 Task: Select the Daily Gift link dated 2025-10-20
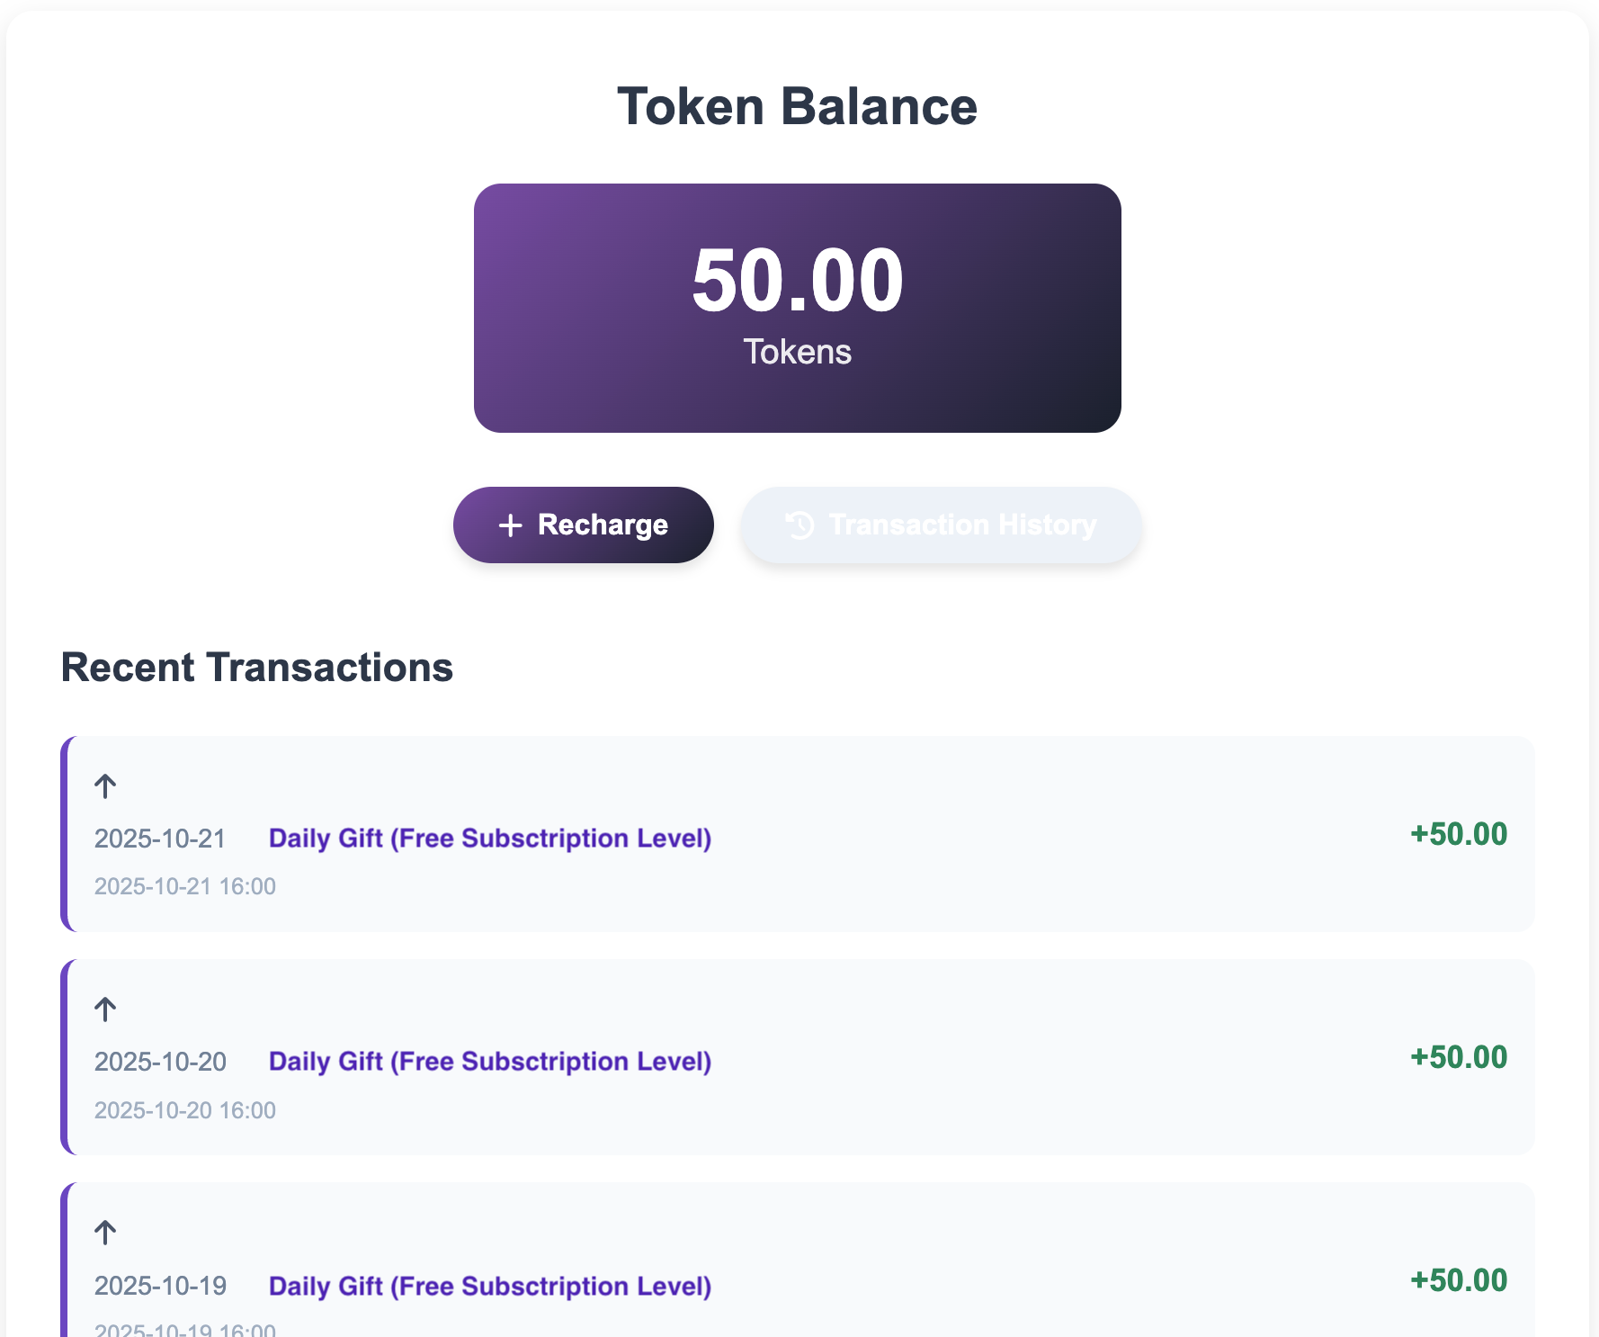click(489, 1061)
